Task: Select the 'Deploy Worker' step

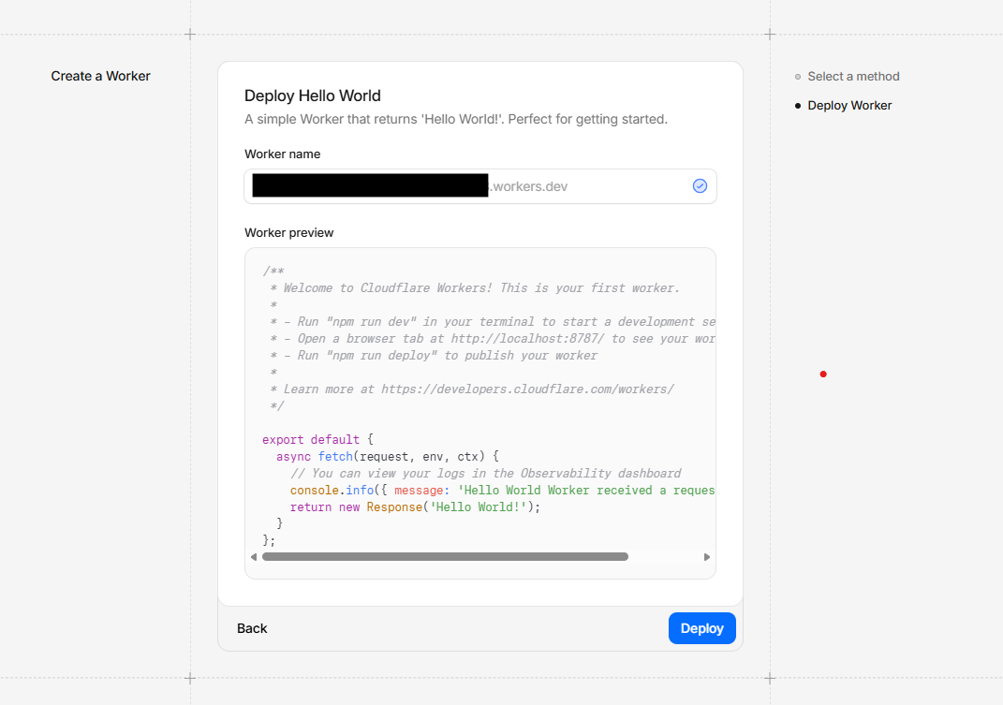Action: [849, 106]
